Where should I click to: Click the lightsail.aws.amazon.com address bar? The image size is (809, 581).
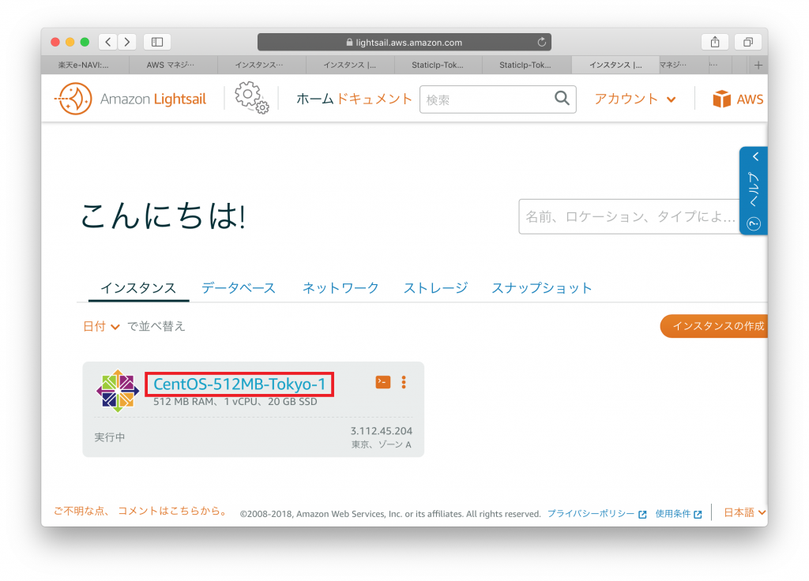[404, 43]
